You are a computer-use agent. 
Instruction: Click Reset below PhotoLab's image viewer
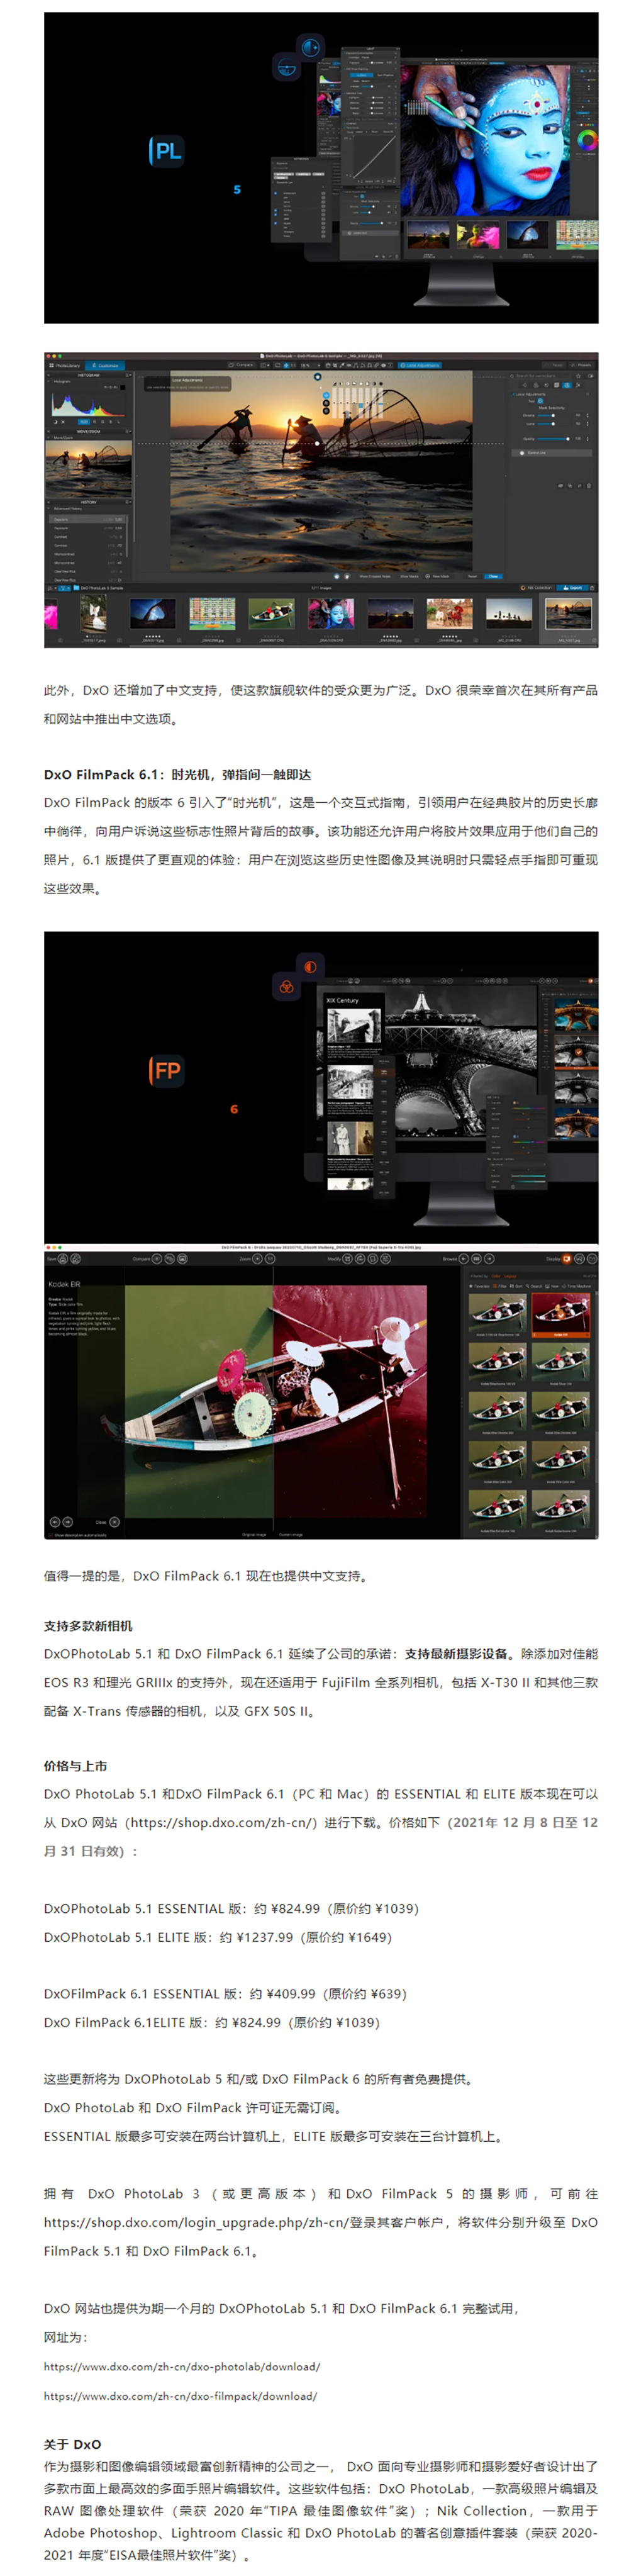click(473, 576)
